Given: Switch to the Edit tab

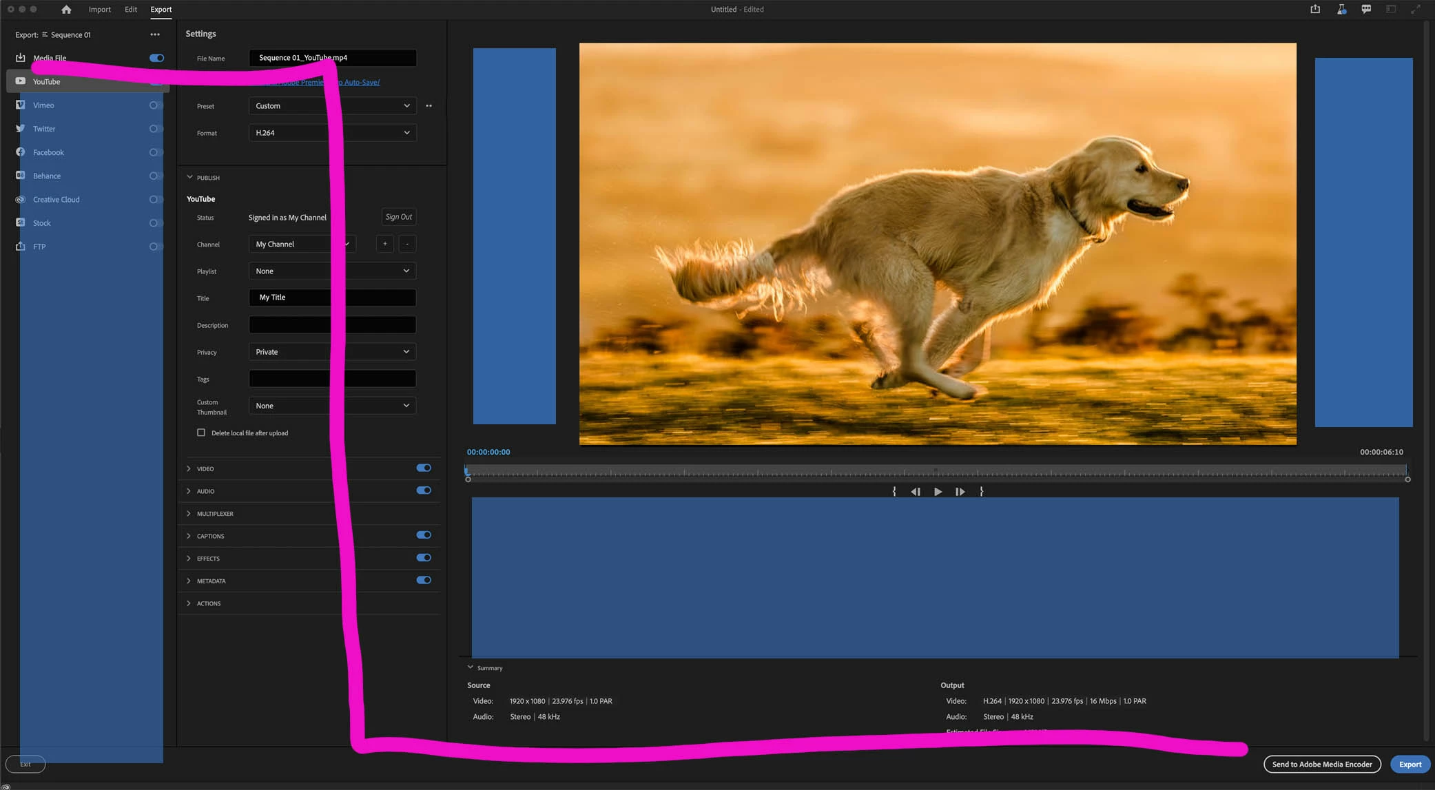Looking at the screenshot, I should click(130, 10).
